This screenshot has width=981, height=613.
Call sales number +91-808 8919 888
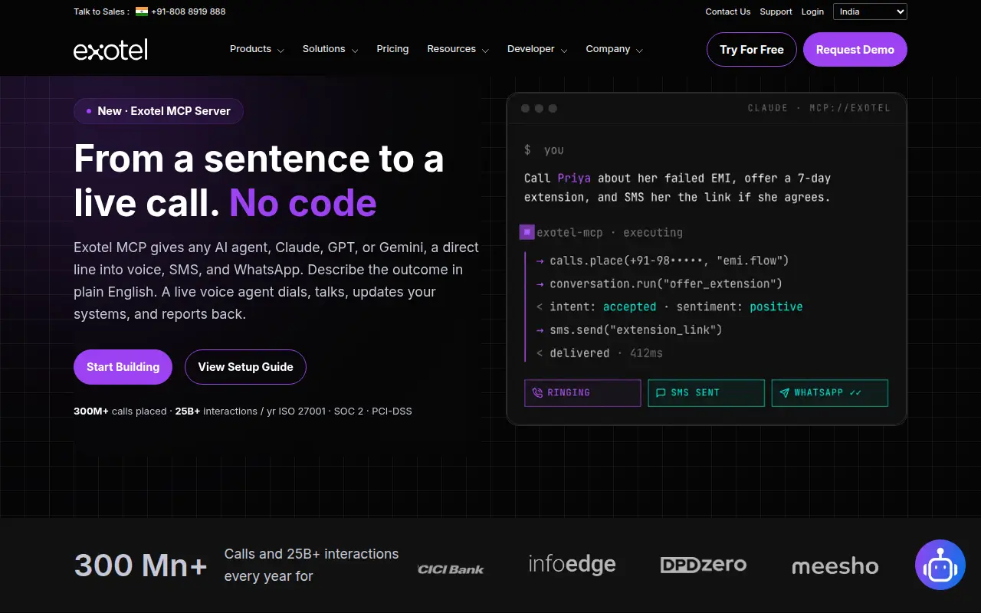pos(188,11)
